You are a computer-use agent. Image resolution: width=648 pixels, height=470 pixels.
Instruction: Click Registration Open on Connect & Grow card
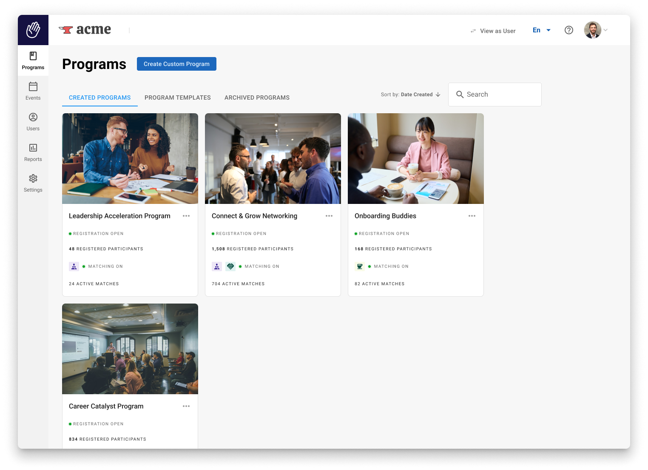point(239,234)
